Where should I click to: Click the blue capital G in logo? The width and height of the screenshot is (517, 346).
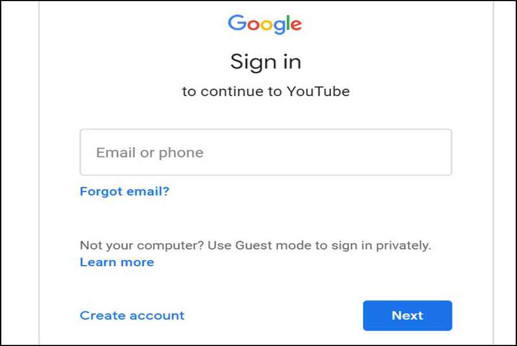click(x=237, y=23)
